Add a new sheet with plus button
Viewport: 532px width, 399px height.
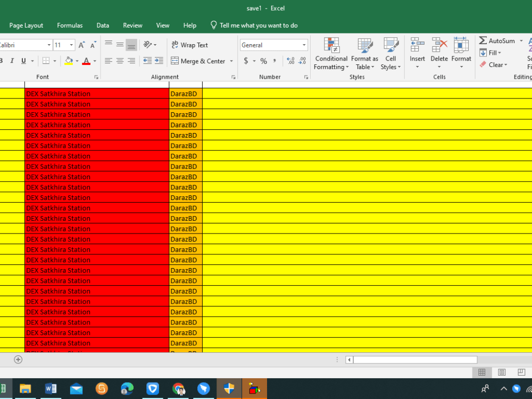[18, 360]
